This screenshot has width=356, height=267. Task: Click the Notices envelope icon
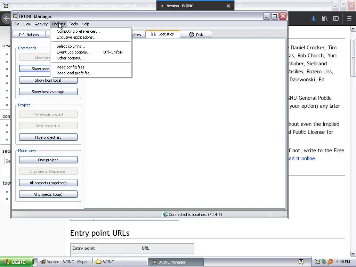click(x=22, y=34)
